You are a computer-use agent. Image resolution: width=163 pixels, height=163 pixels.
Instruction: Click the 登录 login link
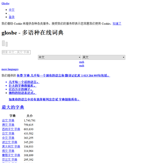pyautogui.click(x=12, y=17)
